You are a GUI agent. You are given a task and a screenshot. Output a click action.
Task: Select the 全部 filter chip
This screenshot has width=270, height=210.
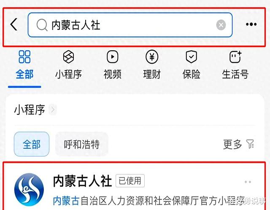(x=32, y=144)
